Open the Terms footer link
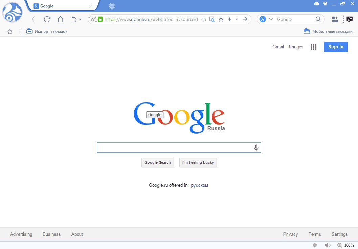The image size is (358, 249). pos(315,234)
